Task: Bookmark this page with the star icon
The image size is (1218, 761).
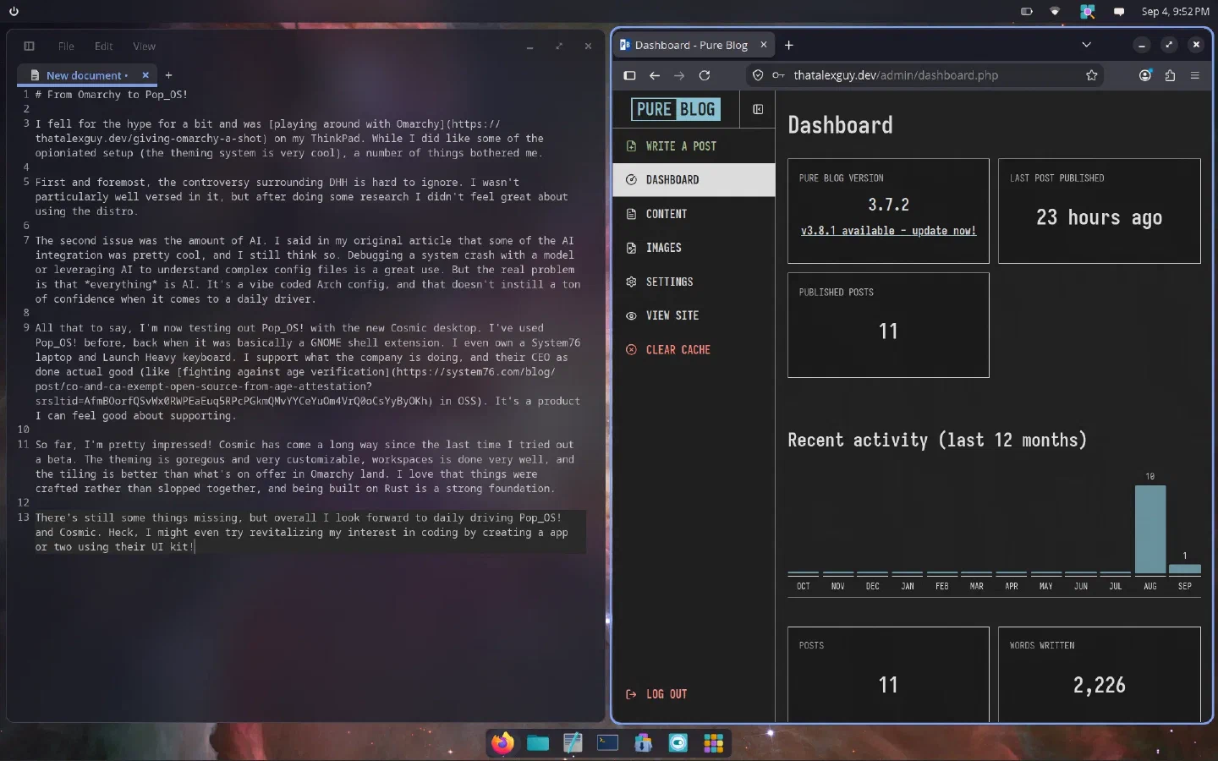Action: (x=1092, y=75)
